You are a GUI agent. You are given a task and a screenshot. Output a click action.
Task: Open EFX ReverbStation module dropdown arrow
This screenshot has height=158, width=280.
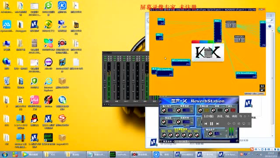click(255, 73)
